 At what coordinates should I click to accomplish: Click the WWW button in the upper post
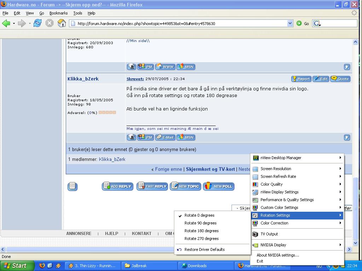[x=165, y=67]
